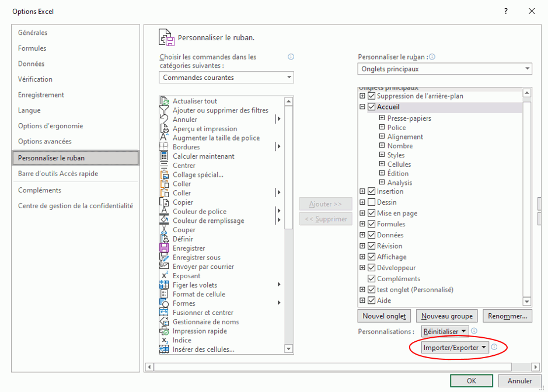The image size is (548, 392).
Task: Click the Gestionnaire de noms icon
Action: click(164, 321)
